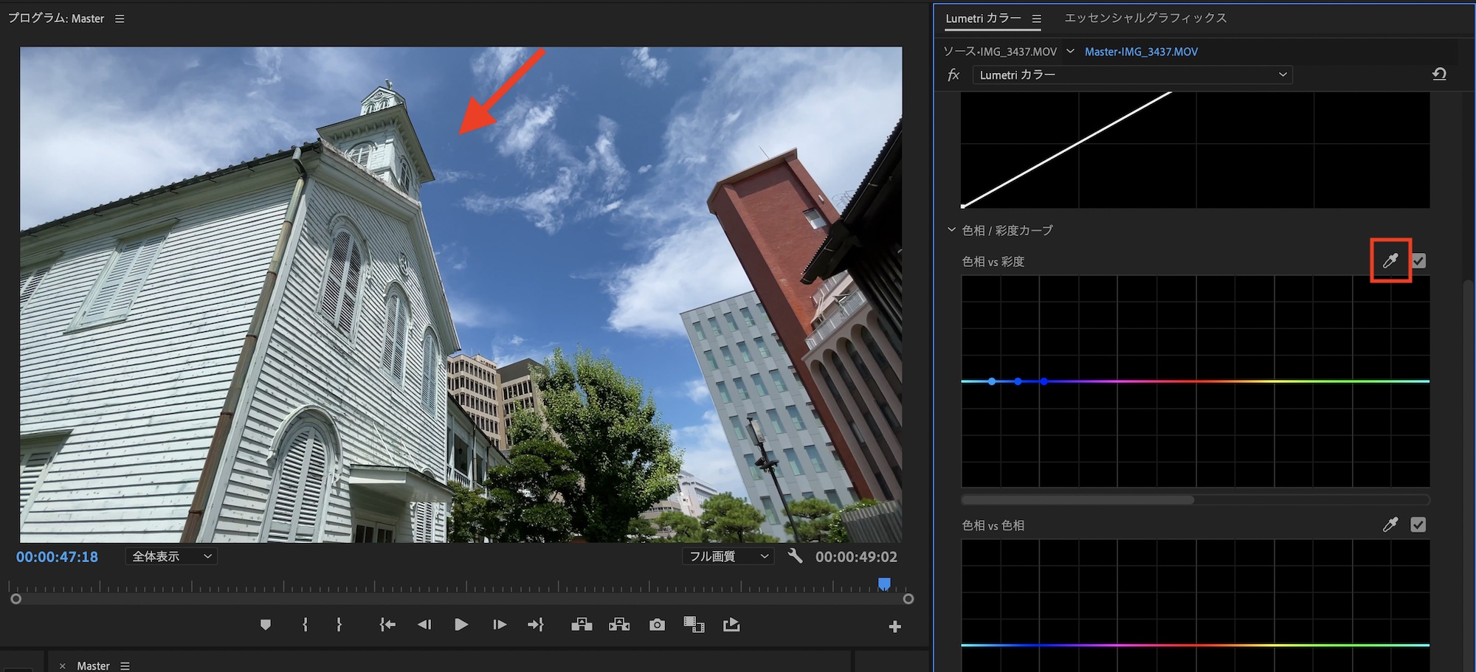Disable the Hue vs Saturation checkbox
Screen dimensions: 1476x672
[1418, 260]
